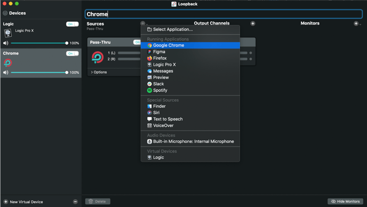Viewport: 367px width, 207px height.
Task: Pick Slack from the source menu
Action: (190, 84)
